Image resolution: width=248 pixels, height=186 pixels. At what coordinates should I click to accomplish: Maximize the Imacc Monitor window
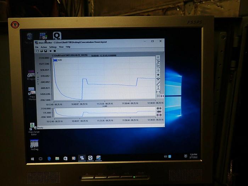152,41
